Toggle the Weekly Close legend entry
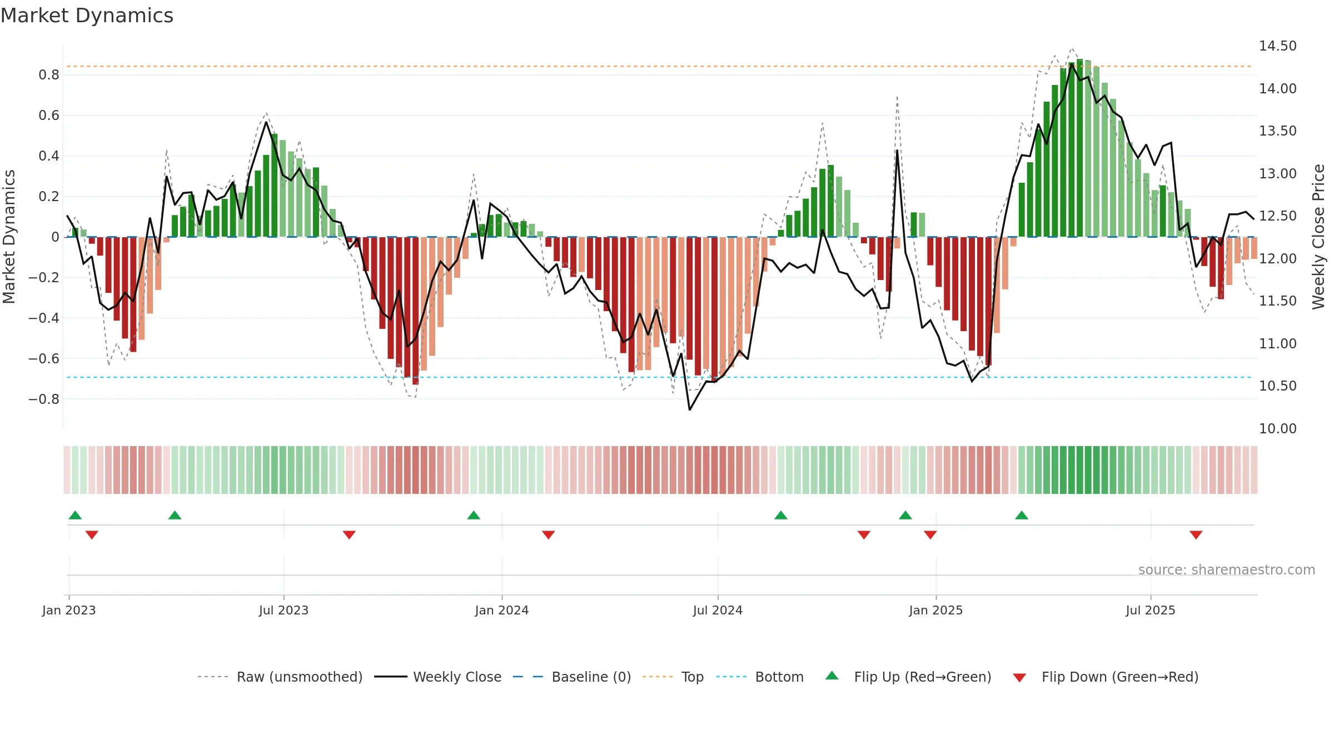This screenshot has height=750, width=1334. [x=437, y=677]
